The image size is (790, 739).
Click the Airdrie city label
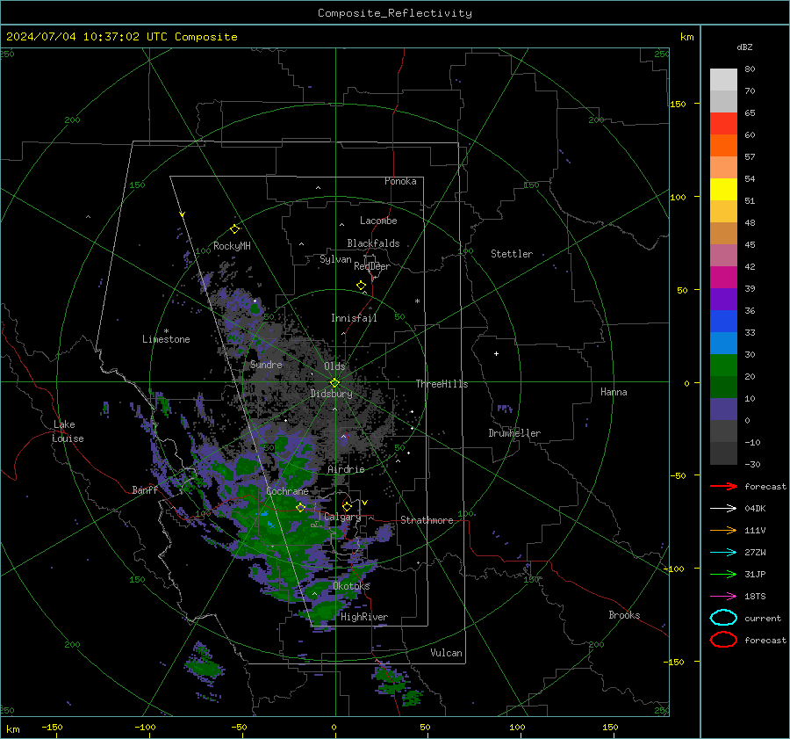tap(346, 469)
